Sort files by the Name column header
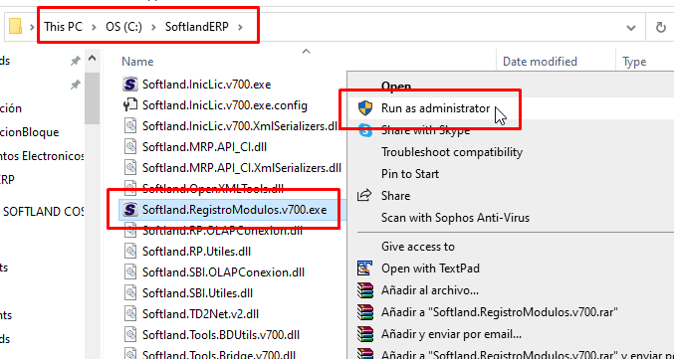Screen dimensions: 674x359 pyautogui.click(x=137, y=62)
